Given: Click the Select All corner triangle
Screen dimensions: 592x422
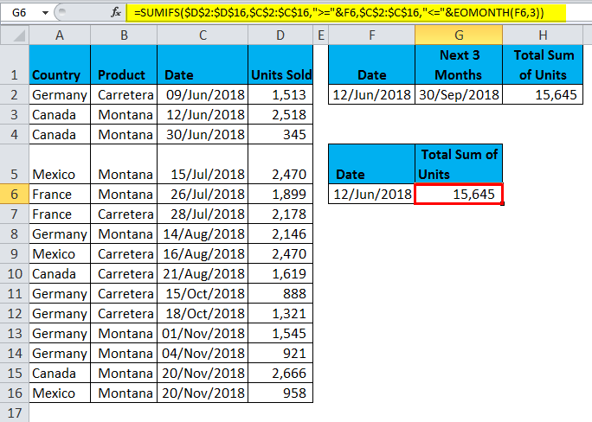Looking at the screenshot, I should click(x=15, y=35).
